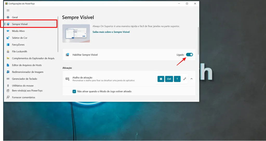Viewport: 266px width, 141px height.
Task: Click the File Locksmith padlock icon
Action: (8, 52)
